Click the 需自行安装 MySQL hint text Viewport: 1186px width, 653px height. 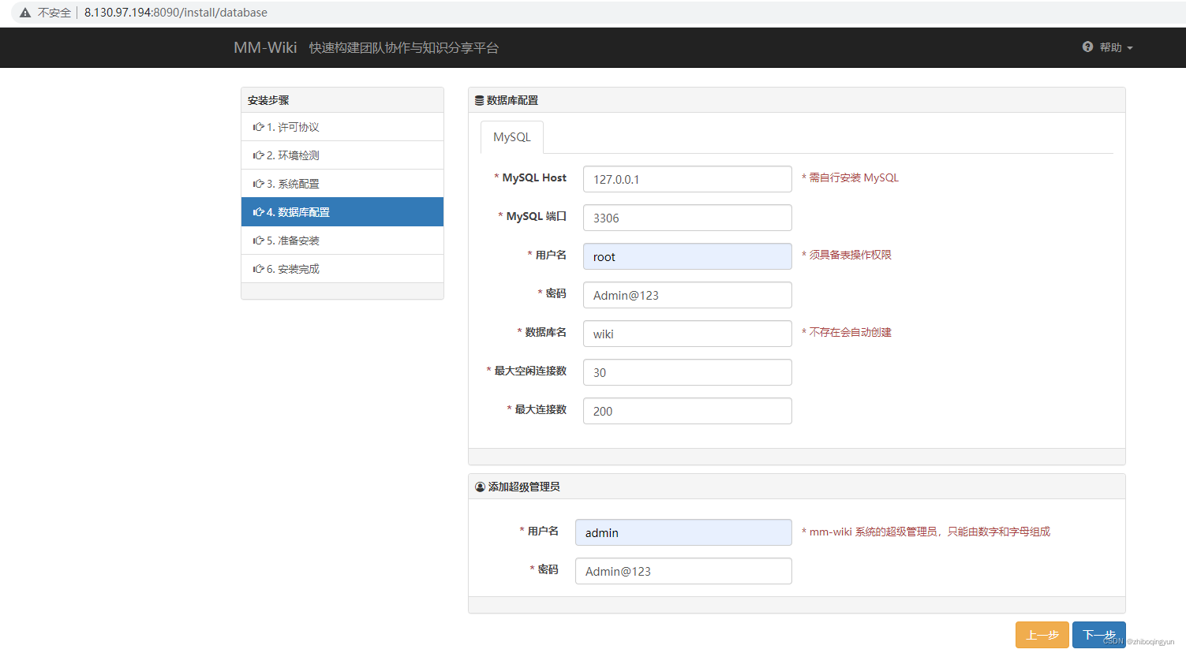[x=851, y=177]
